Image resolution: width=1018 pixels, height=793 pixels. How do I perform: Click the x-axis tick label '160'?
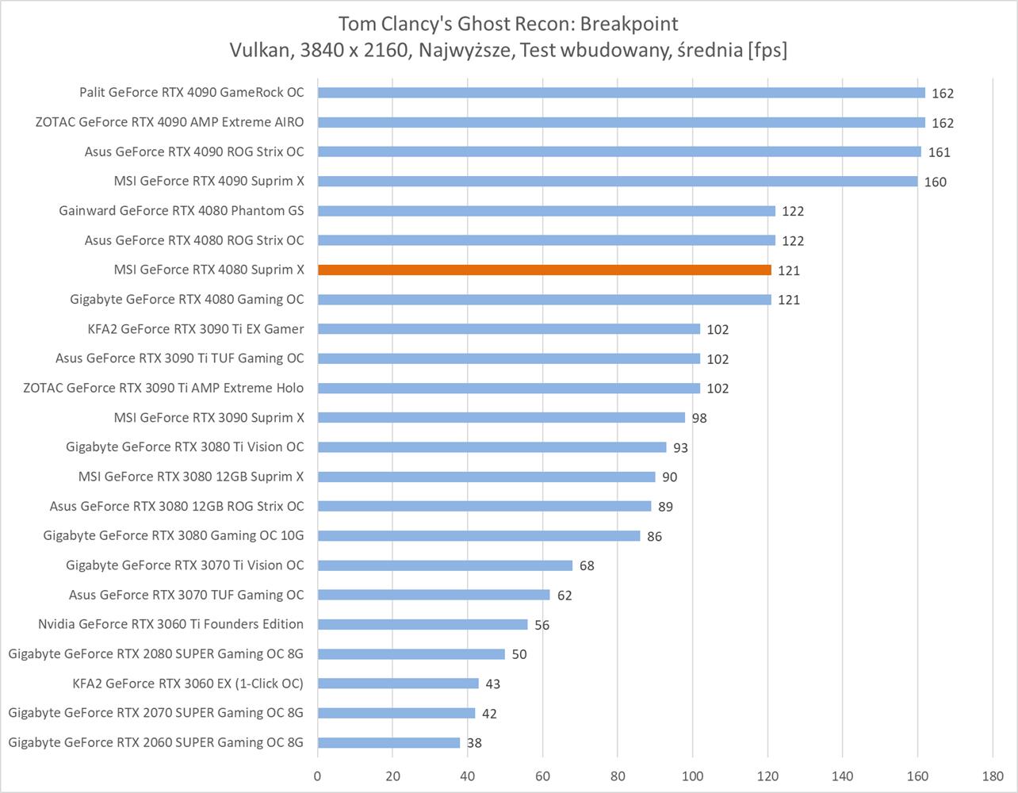(917, 776)
